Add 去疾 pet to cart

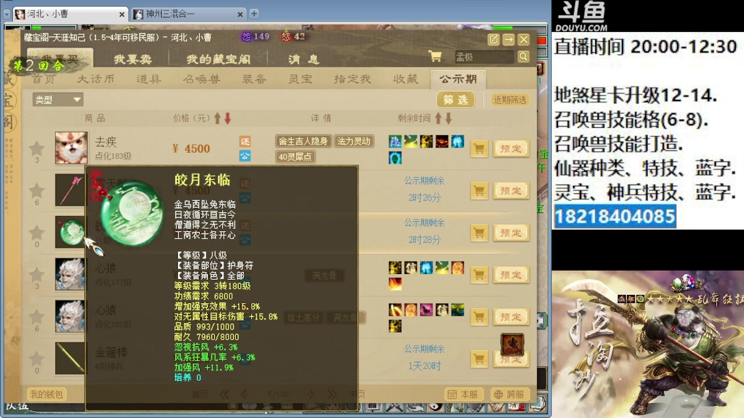[479, 149]
